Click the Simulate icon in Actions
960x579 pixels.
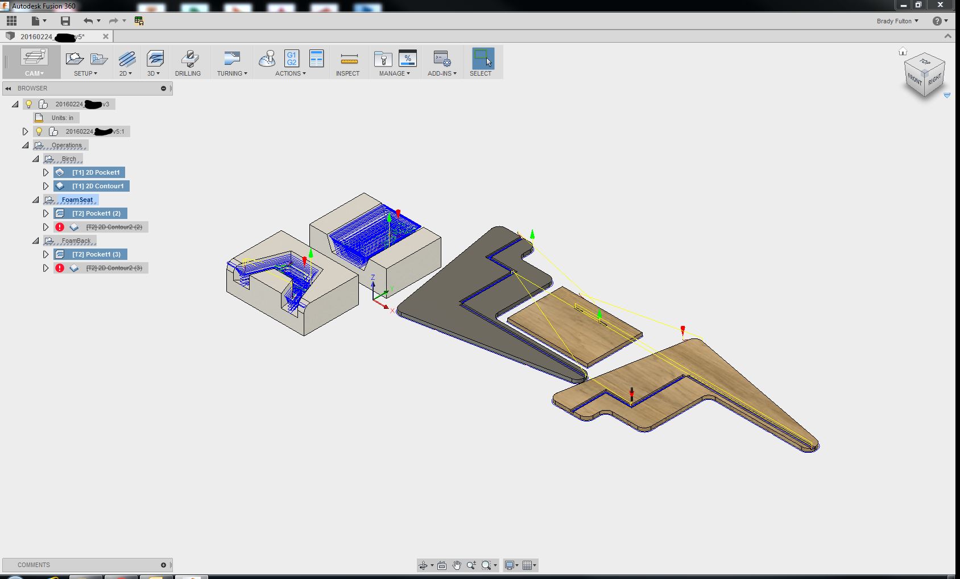267,59
